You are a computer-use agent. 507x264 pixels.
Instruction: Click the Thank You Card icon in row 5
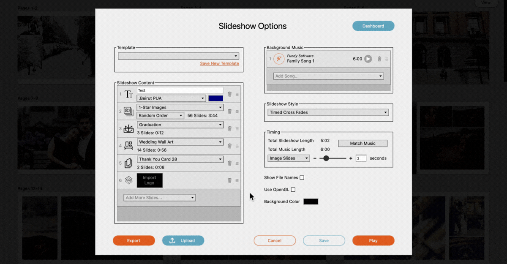[x=128, y=163]
